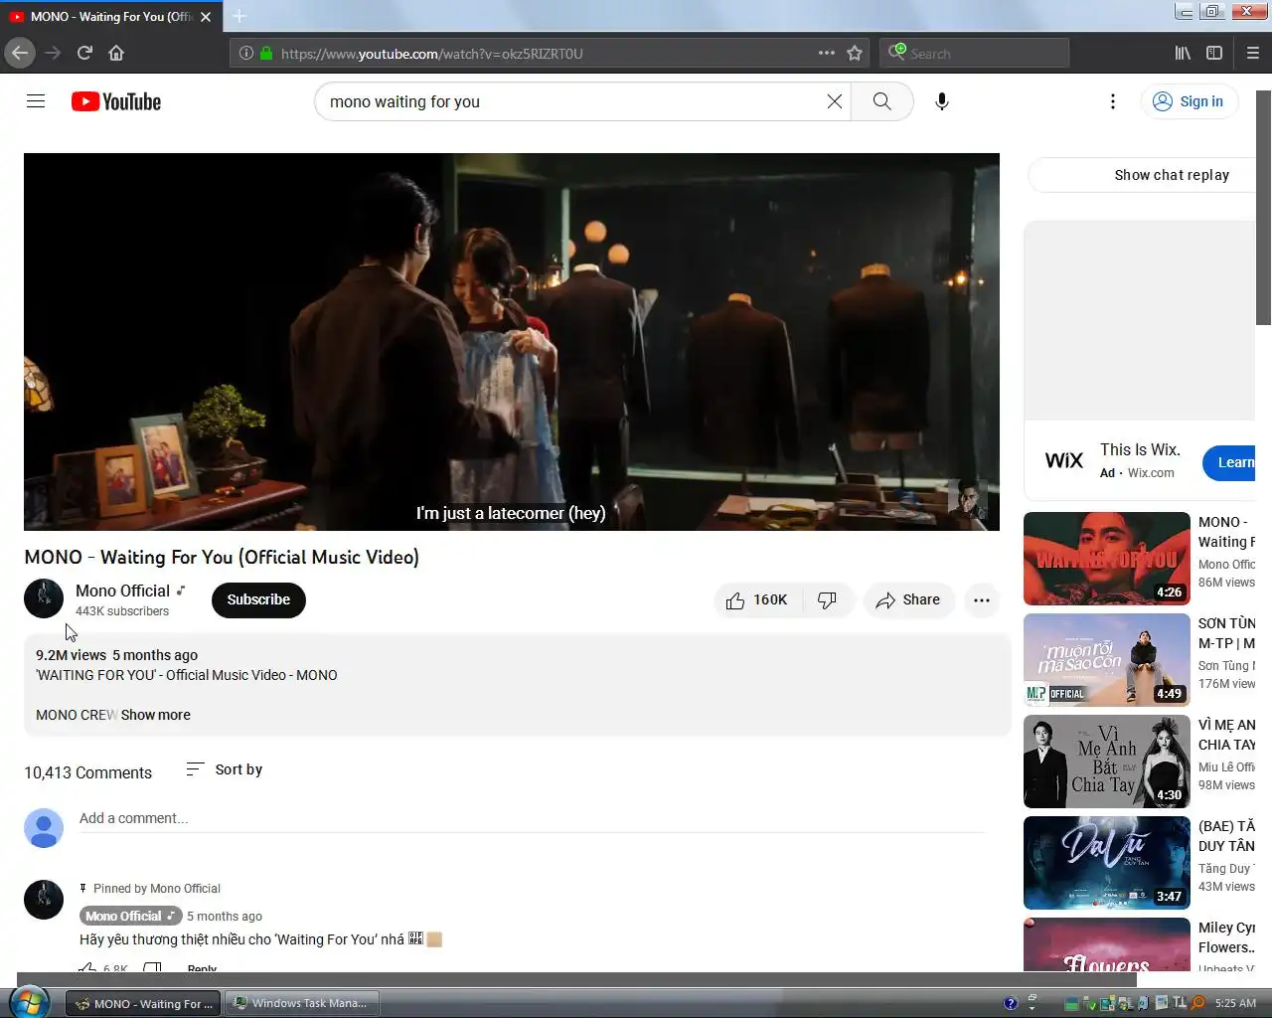Click comment user avatar beside Add a comment
Viewport: 1272px width, 1018px height.
click(44, 828)
